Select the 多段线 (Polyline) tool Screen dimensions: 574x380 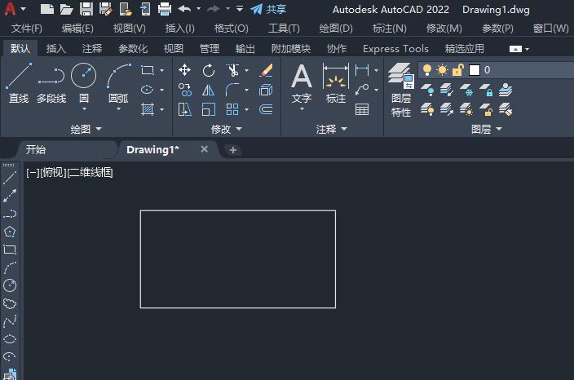(51, 82)
